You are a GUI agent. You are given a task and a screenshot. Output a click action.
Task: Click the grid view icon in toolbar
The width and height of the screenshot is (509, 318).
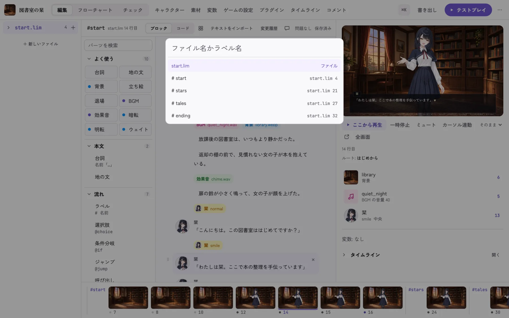(201, 28)
